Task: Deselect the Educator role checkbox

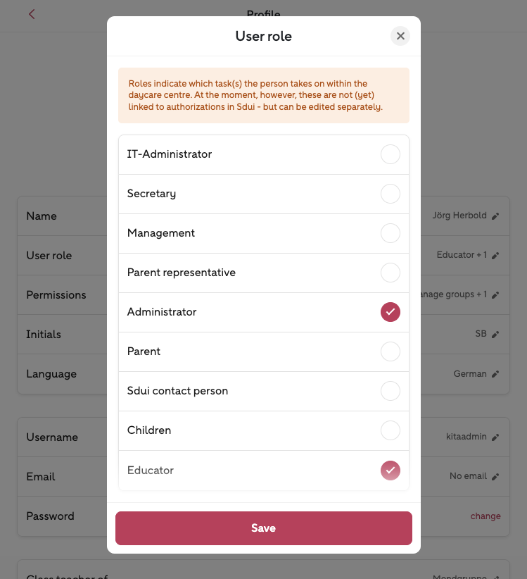Action: click(x=390, y=470)
